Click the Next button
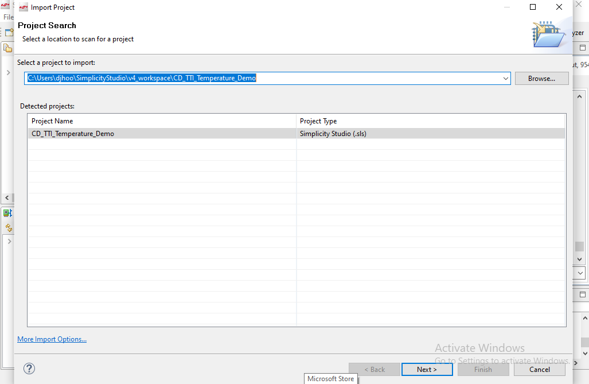Screen dimensions: 589x384 pyautogui.click(x=427, y=369)
